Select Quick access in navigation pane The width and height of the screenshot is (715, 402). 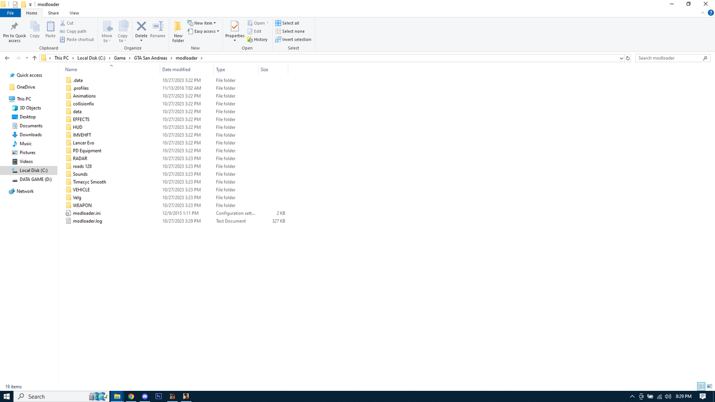(29, 75)
